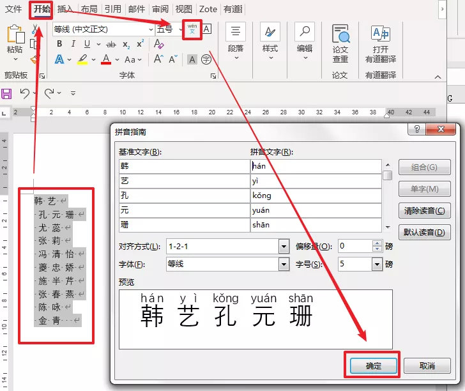This screenshot has height=391, width=465.
Task: Apply subscript formatting
Action: point(126,45)
